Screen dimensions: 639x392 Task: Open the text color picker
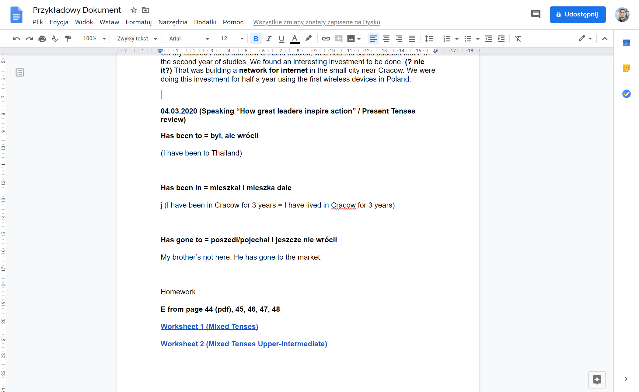point(294,39)
